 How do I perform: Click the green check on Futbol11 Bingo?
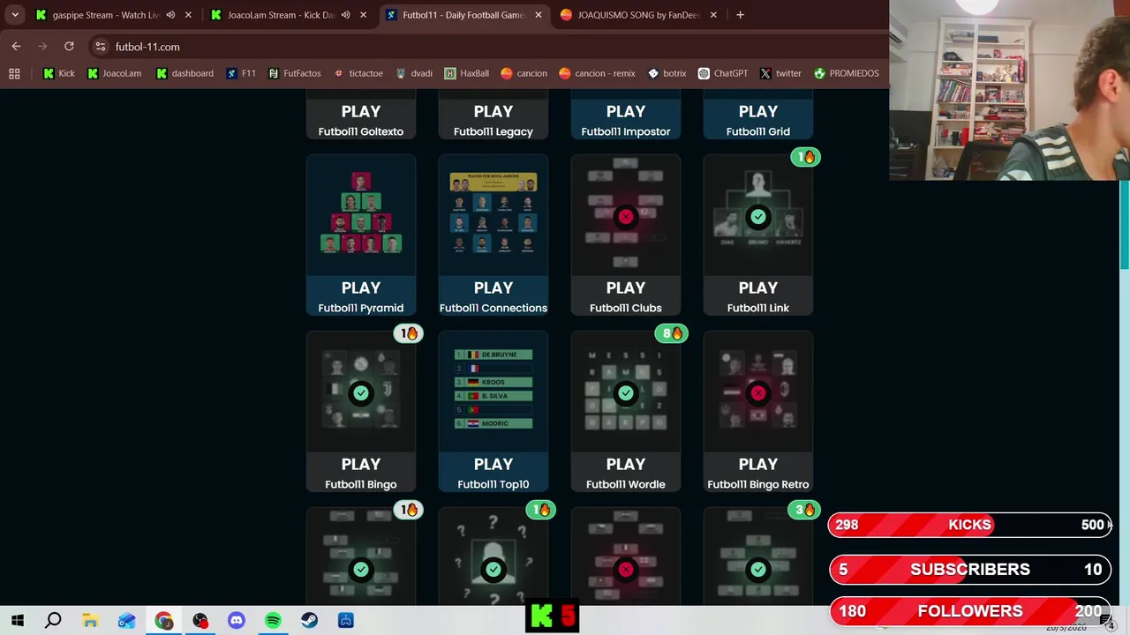361,392
